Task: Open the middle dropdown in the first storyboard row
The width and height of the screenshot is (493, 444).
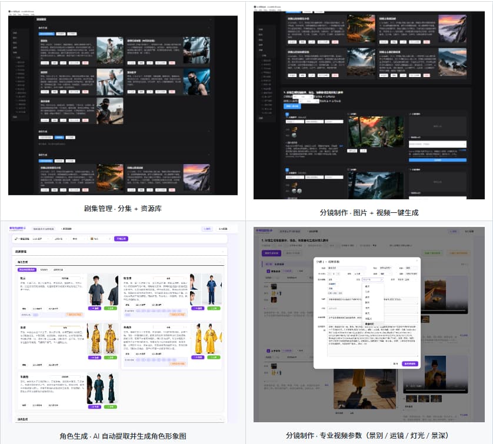Action: pyautogui.click(x=314, y=122)
